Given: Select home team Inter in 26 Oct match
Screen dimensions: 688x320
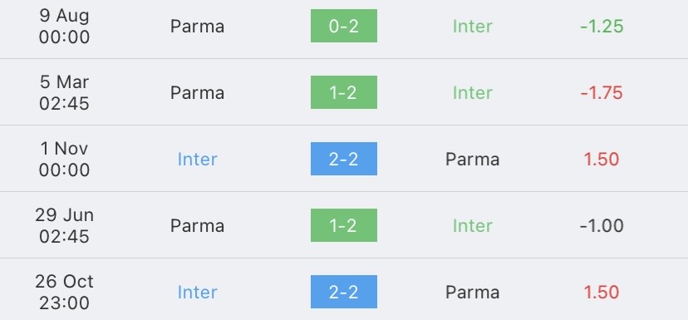Looking at the screenshot, I should coord(197,293).
